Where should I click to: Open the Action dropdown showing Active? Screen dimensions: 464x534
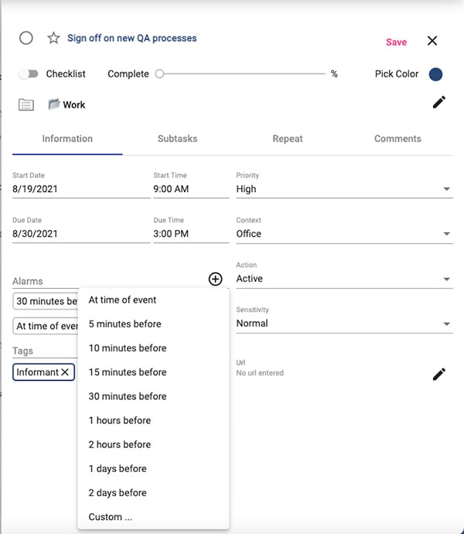click(x=343, y=279)
